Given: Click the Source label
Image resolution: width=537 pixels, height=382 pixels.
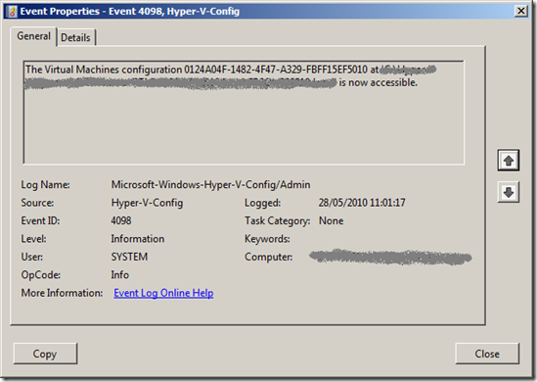Looking at the screenshot, I should pyautogui.click(x=37, y=203).
